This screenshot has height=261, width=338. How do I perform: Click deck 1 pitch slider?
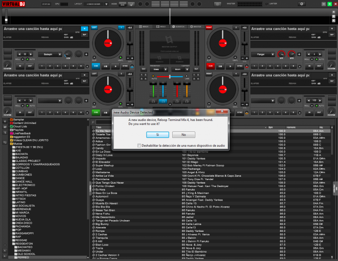[130, 43]
